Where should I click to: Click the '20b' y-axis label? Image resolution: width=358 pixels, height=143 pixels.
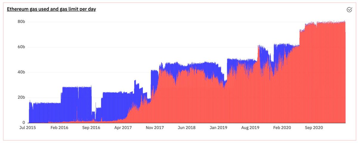[21, 97]
